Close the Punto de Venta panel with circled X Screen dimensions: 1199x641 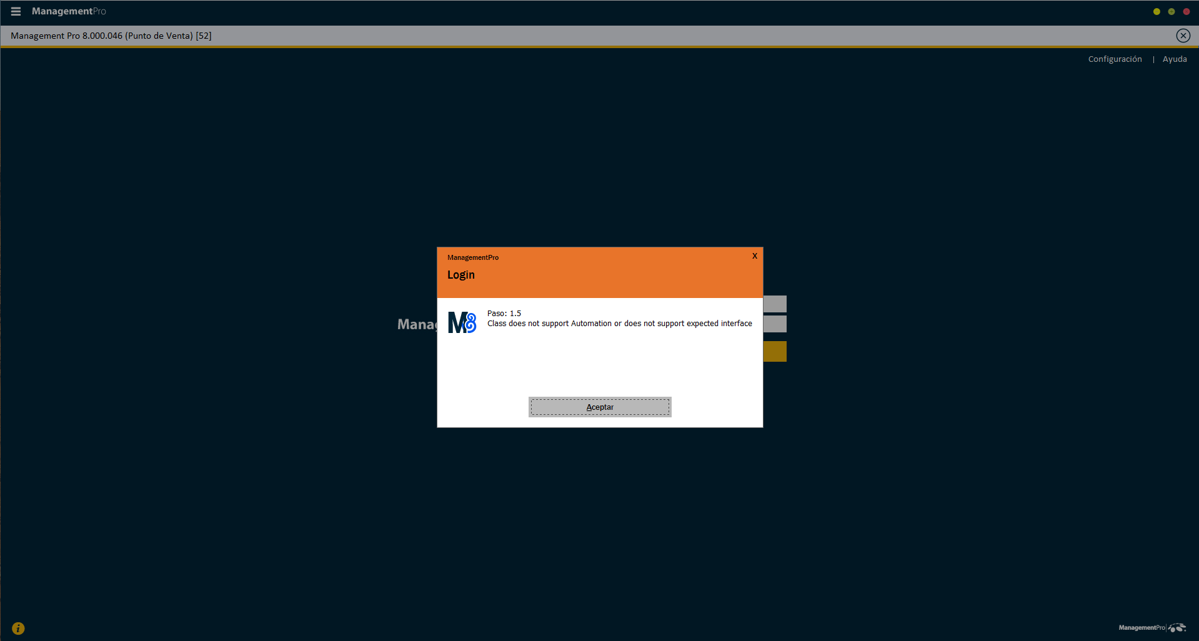[x=1183, y=36]
